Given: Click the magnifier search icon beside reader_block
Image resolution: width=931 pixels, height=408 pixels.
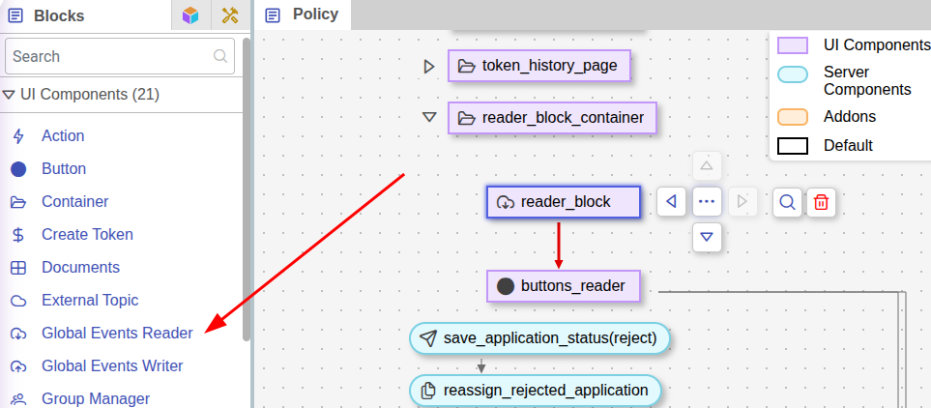Looking at the screenshot, I should point(787,202).
